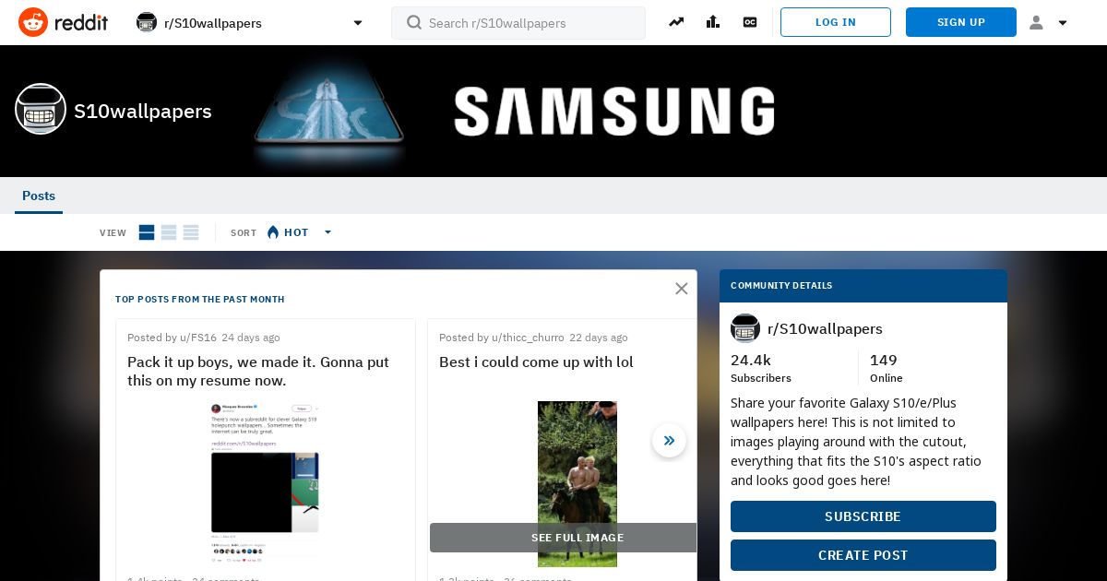1107x581 pixels.
Task: Click SEE FULL IMAGE overlay button
Action: tap(563, 538)
